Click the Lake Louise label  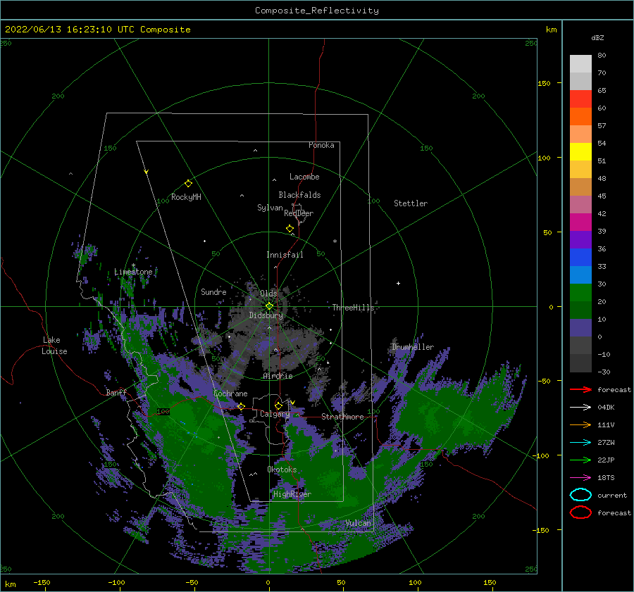[54, 346]
